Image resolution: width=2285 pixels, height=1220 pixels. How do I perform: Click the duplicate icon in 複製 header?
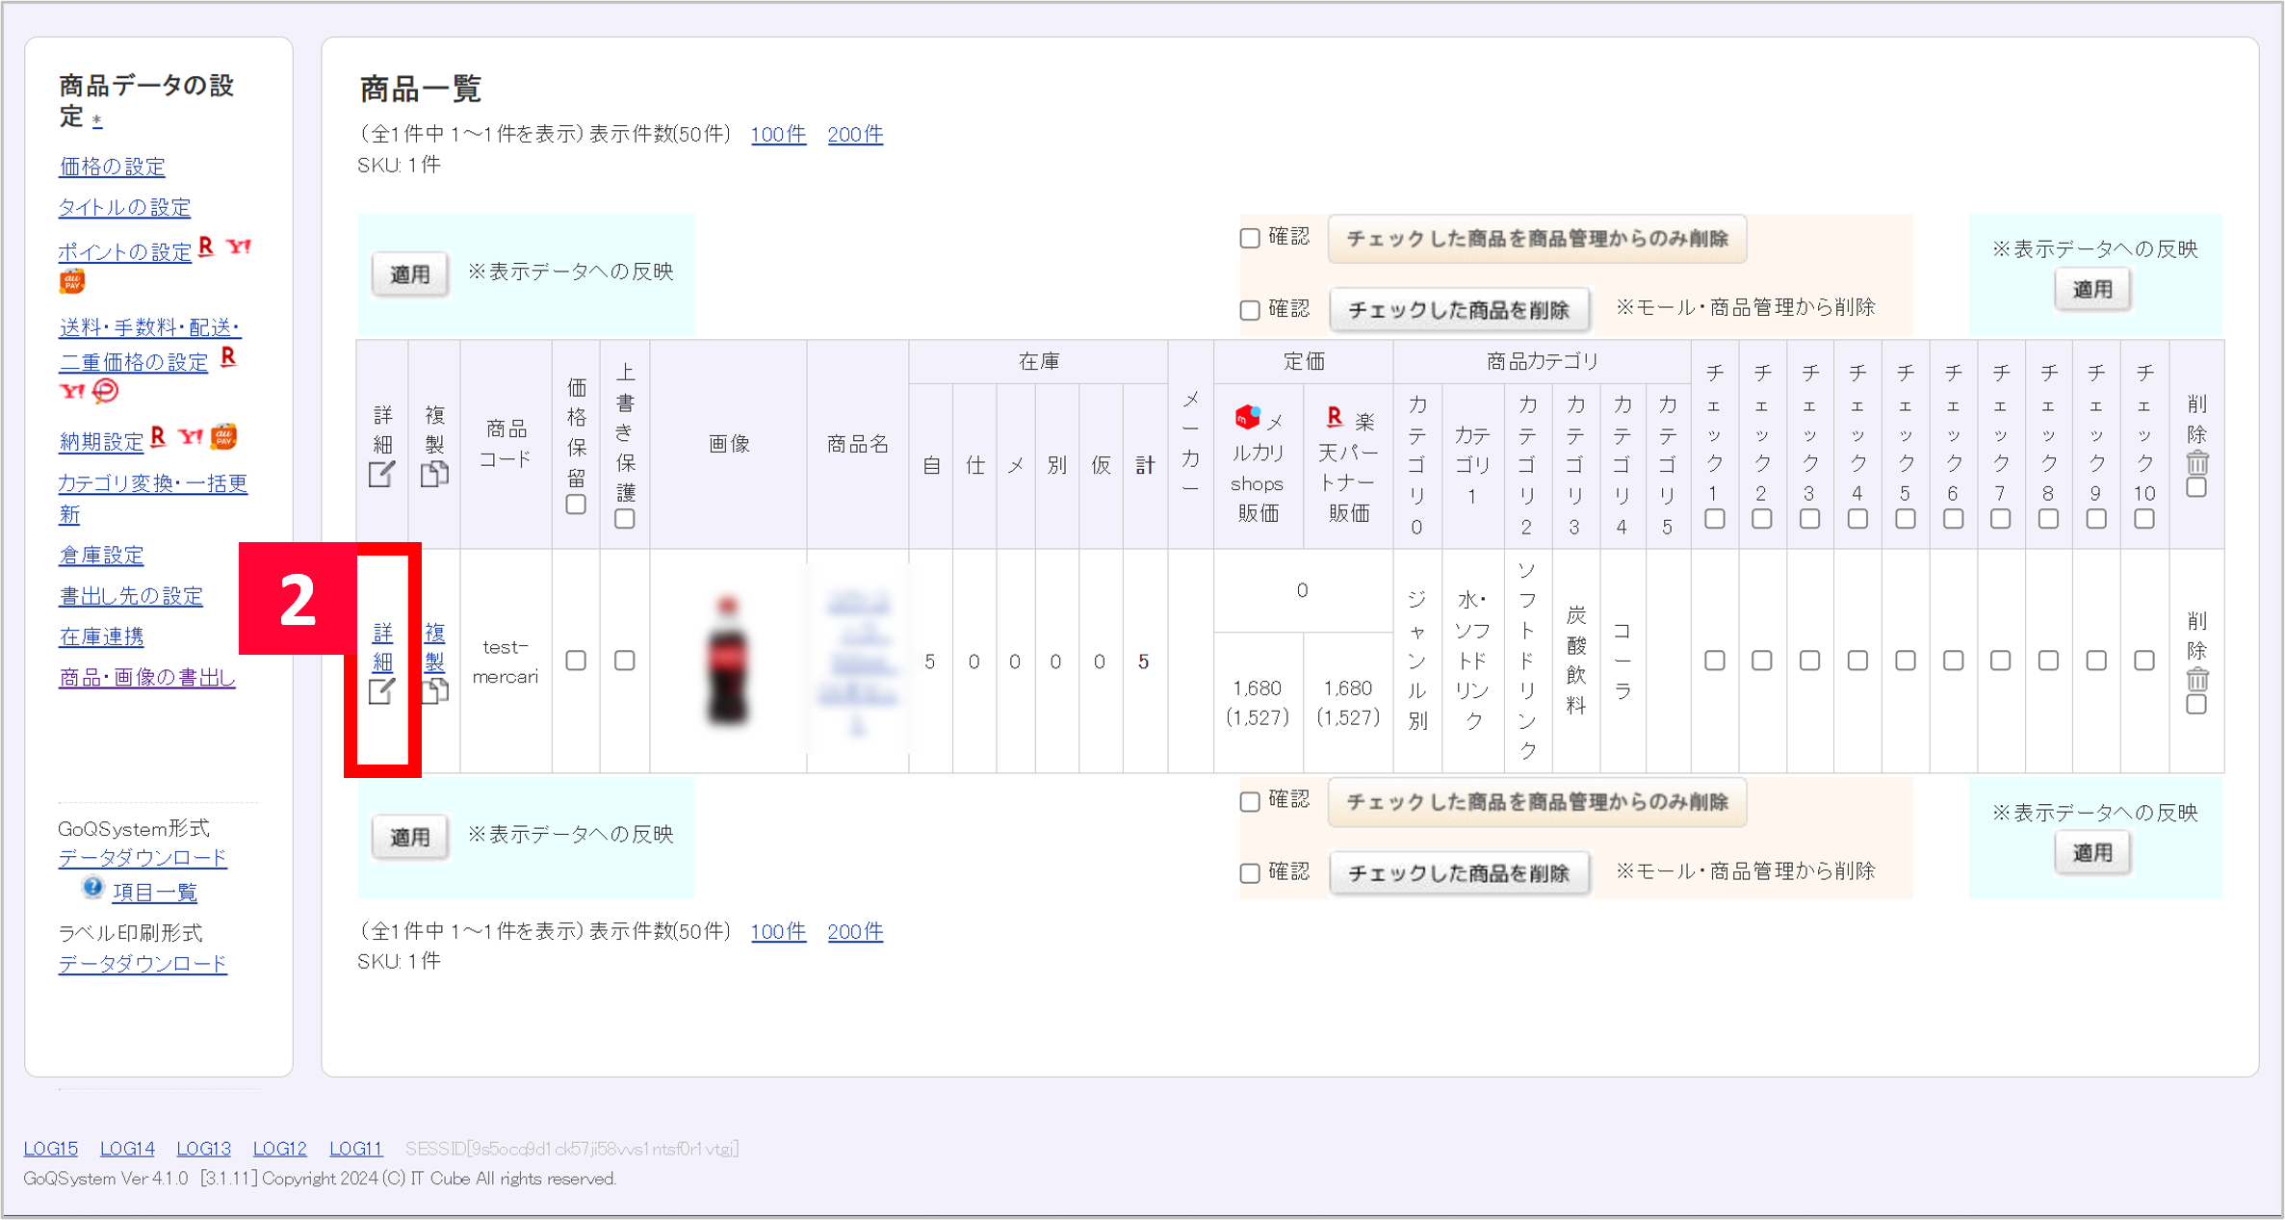434,474
